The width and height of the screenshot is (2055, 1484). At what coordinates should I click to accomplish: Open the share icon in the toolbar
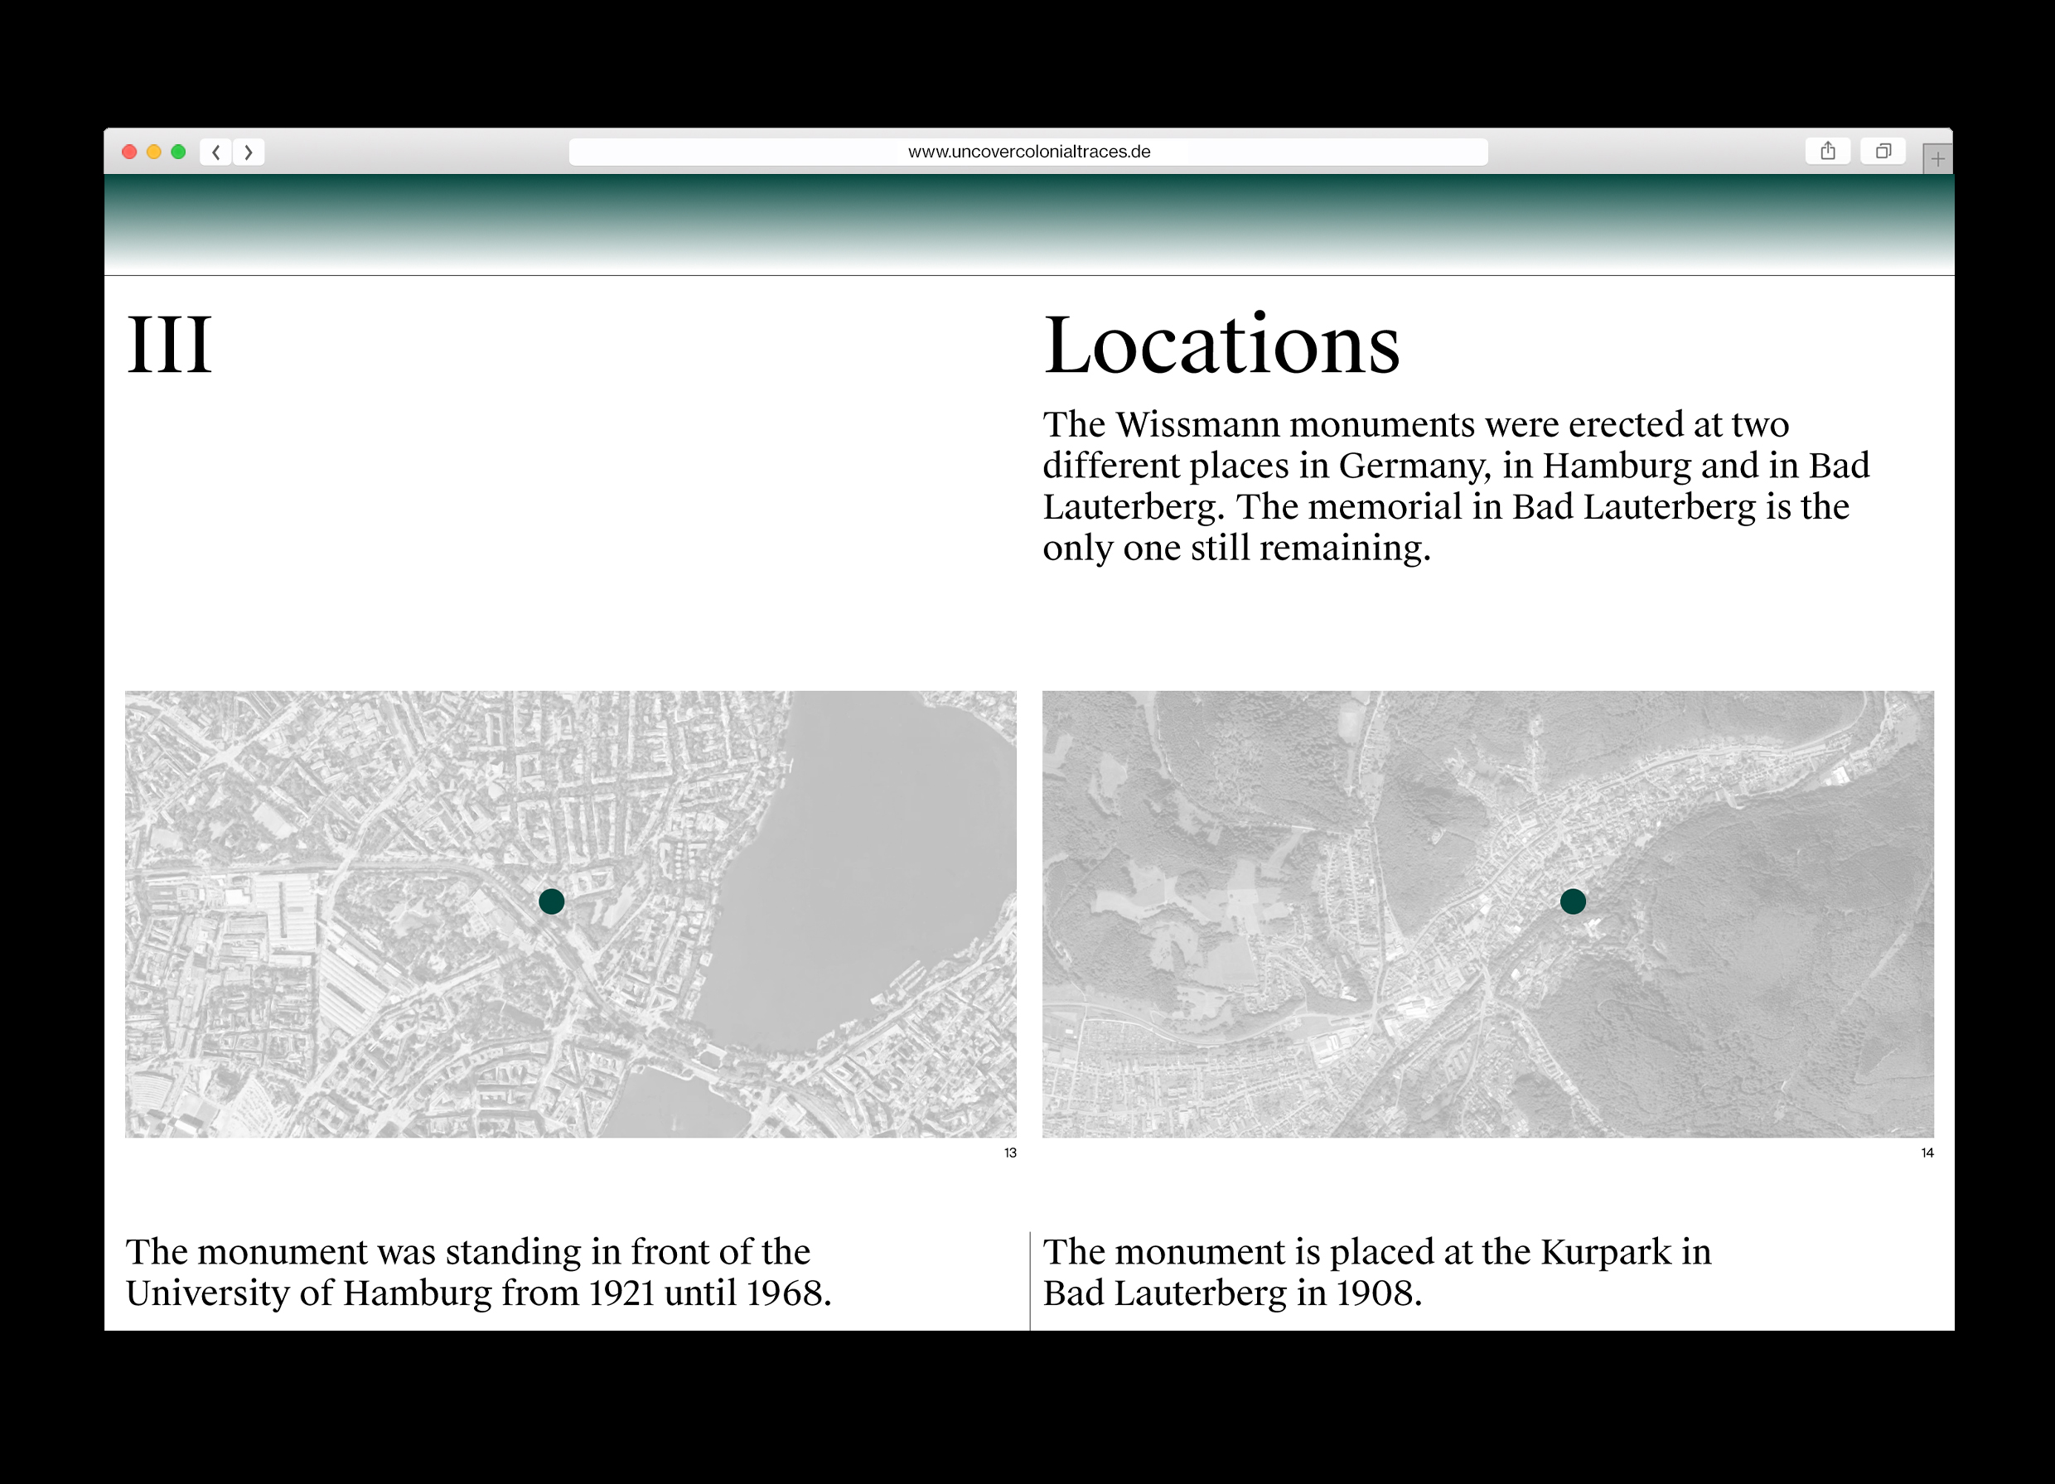coord(1828,152)
